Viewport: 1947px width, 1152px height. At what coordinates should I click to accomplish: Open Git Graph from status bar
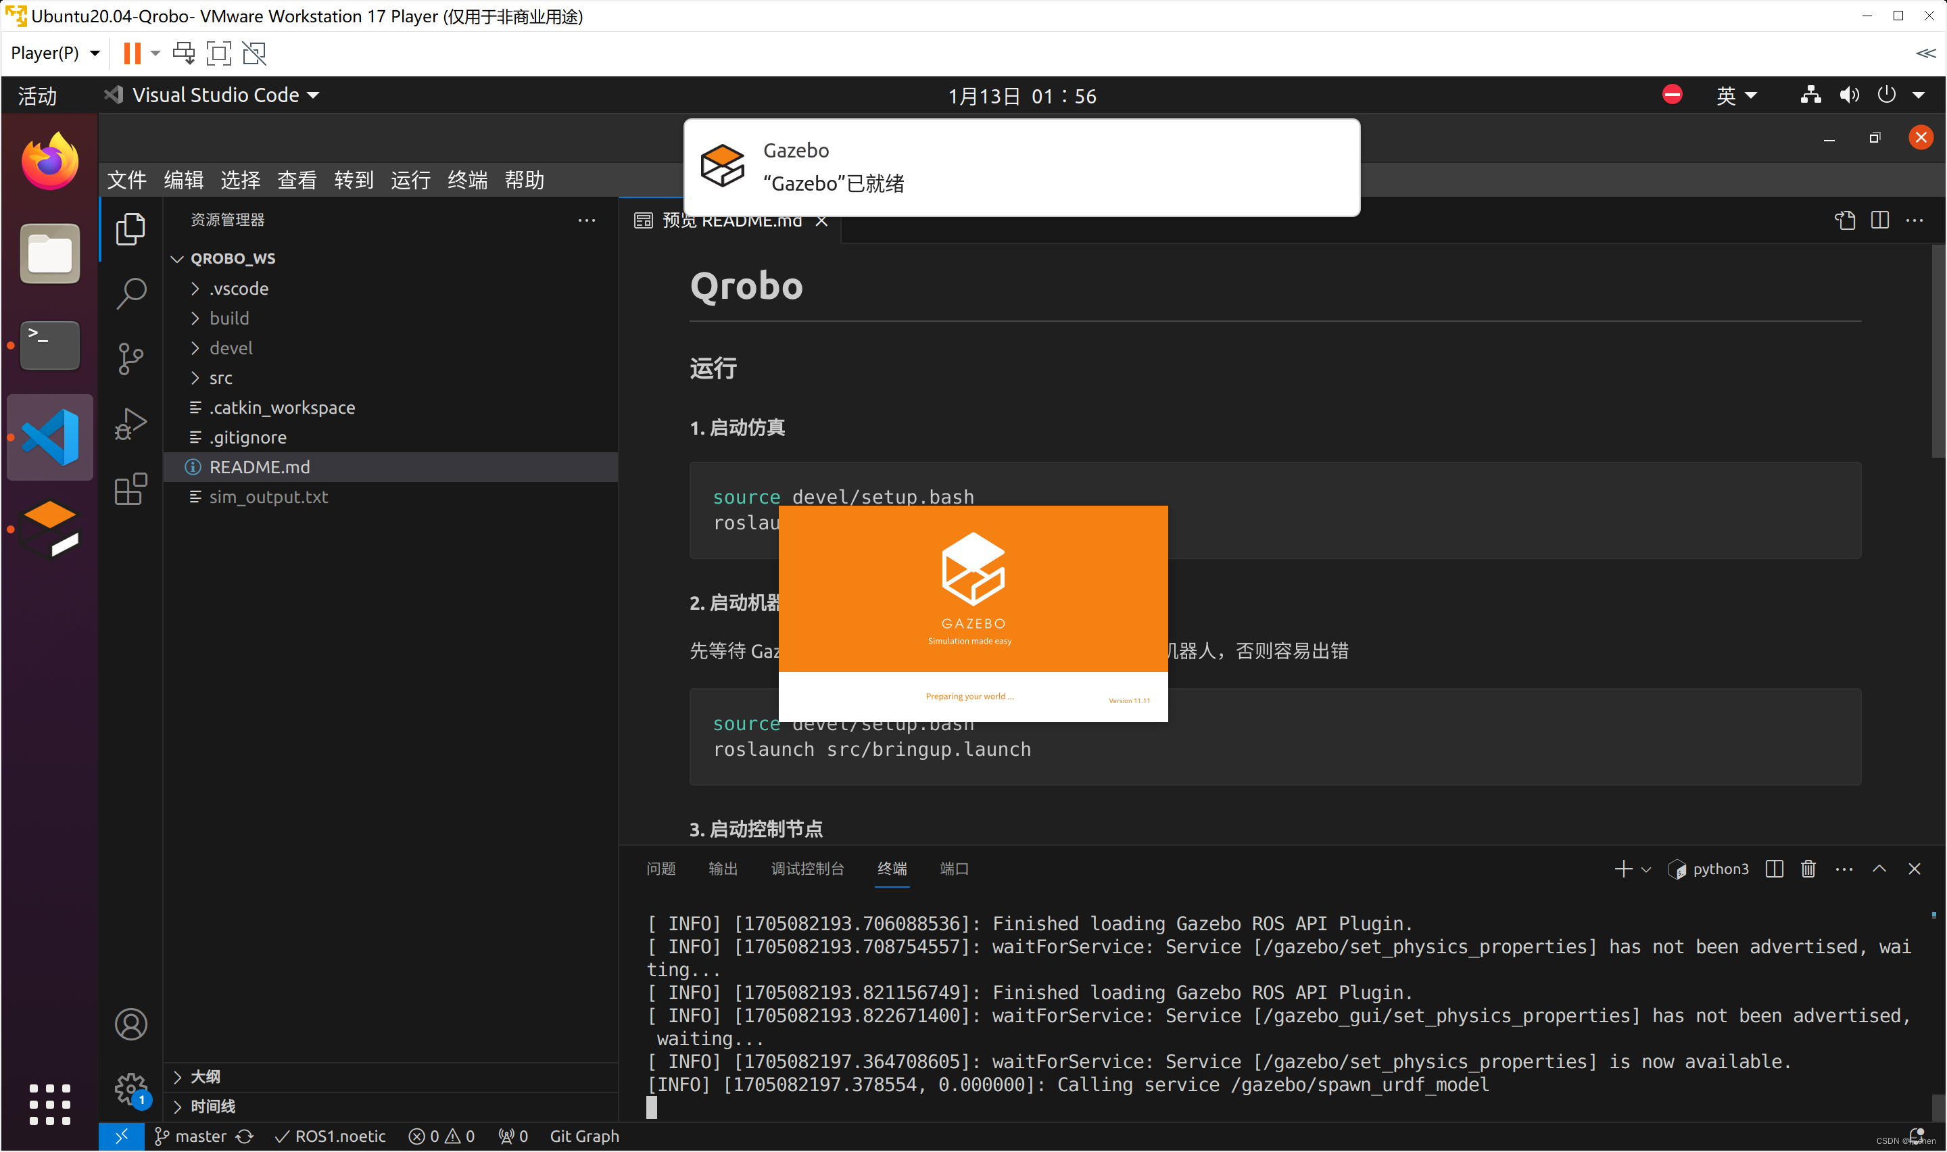pos(584,1136)
